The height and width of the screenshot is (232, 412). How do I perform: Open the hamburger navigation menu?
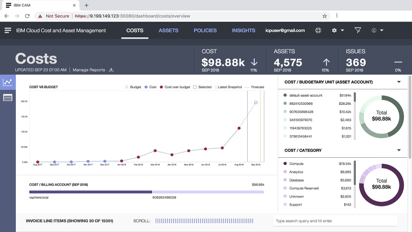pyautogui.click(x=8, y=30)
